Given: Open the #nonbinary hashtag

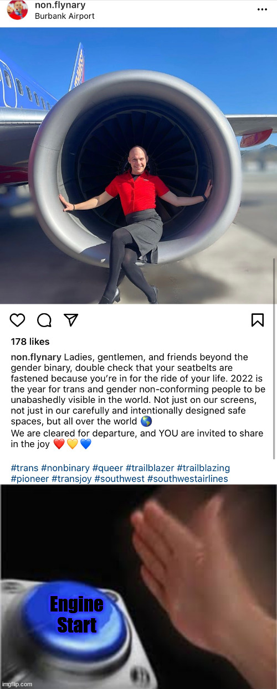Looking at the screenshot, I should 65,468.
